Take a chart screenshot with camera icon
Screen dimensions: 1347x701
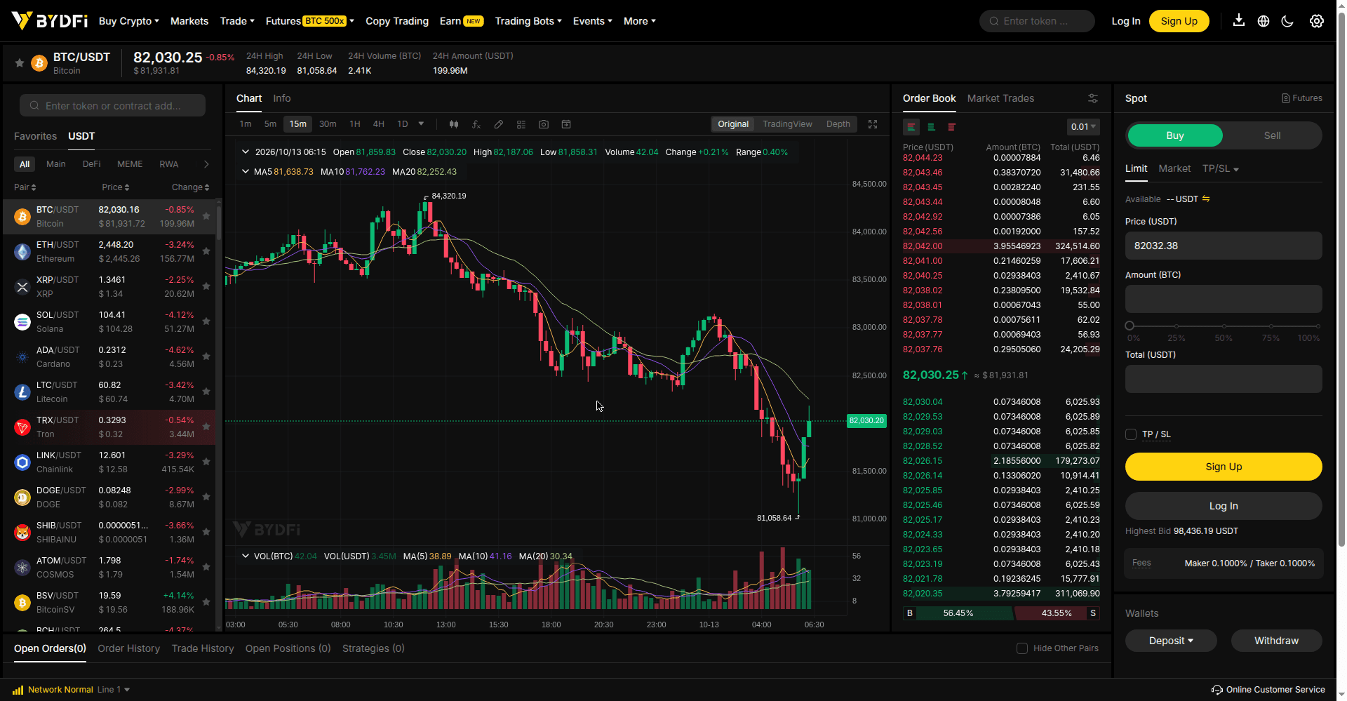(x=544, y=124)
